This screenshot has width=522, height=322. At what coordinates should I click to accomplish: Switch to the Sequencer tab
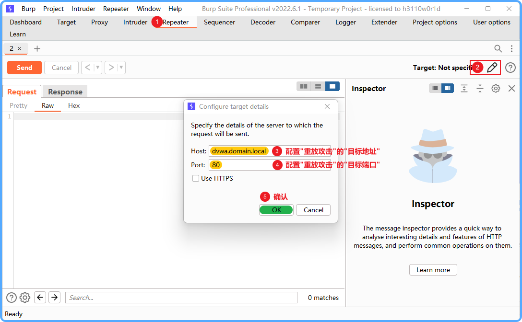click(219, 22)
